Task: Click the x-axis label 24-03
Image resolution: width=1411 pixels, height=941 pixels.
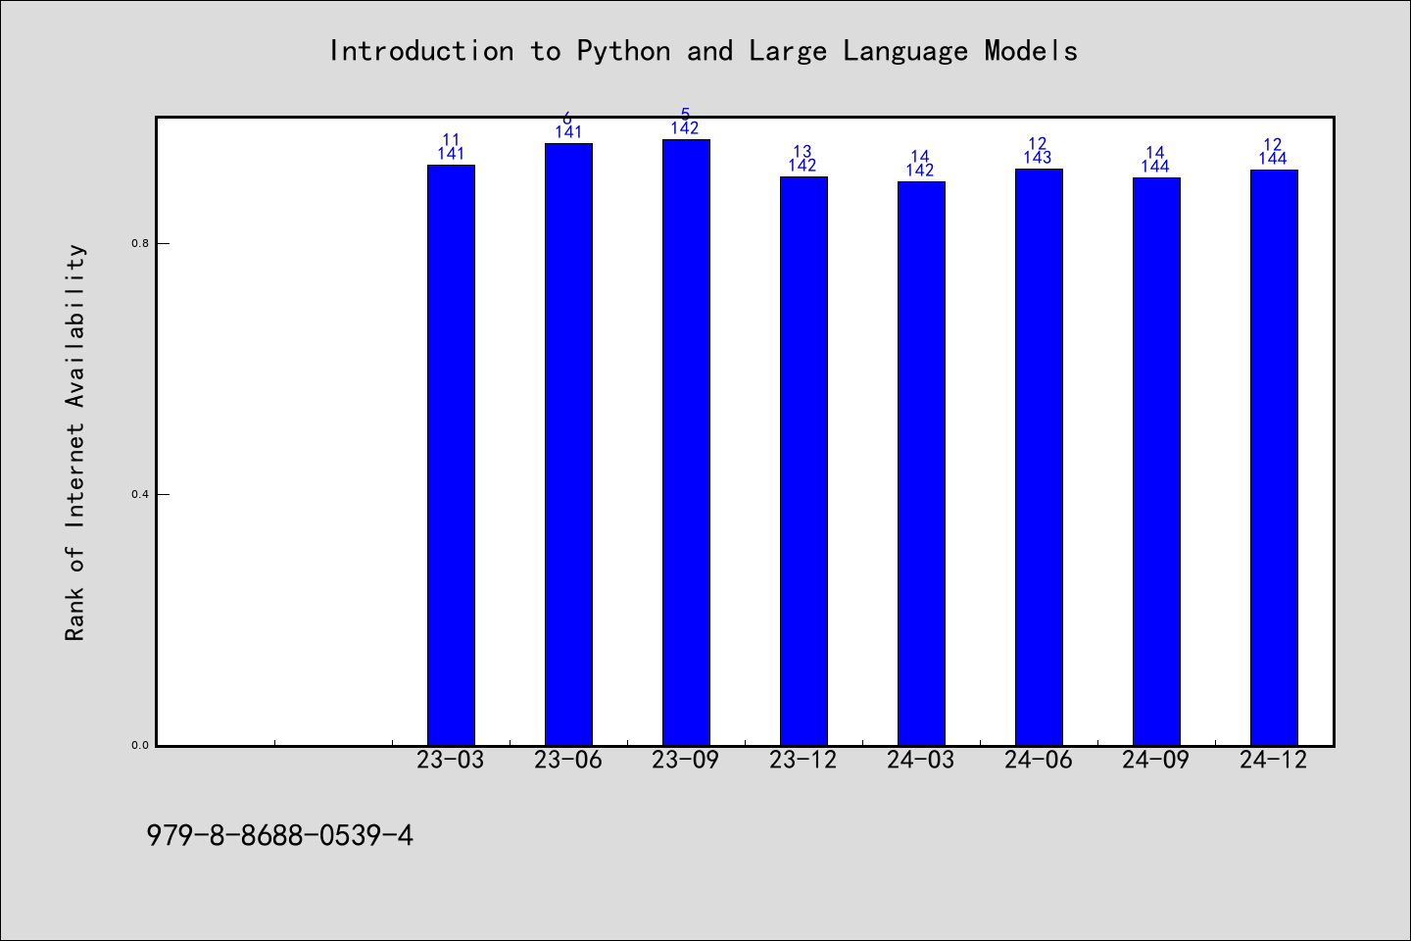Action: (921, 761)
